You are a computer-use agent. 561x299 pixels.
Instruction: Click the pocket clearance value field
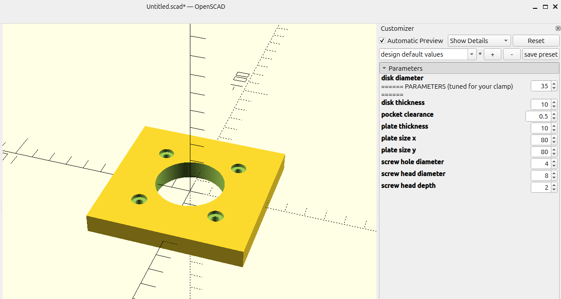coord(538,116)
